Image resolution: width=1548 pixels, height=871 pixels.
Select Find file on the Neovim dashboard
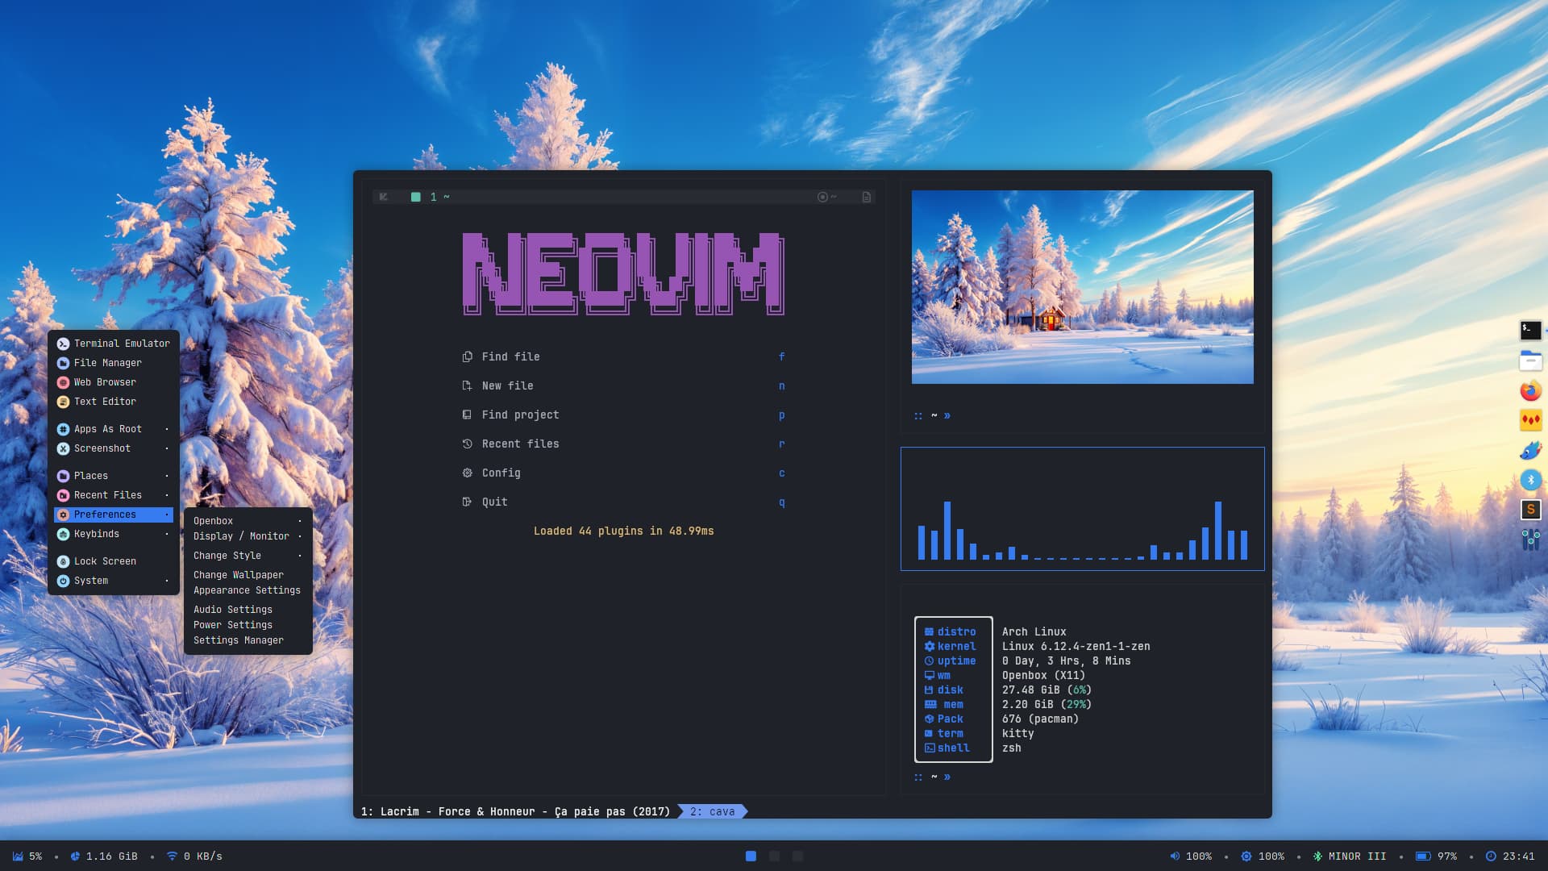point(623,356)
